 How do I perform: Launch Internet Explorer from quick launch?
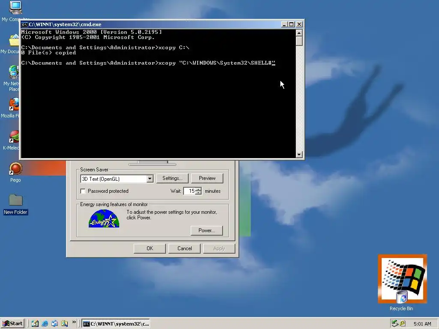tap(45, 323)
